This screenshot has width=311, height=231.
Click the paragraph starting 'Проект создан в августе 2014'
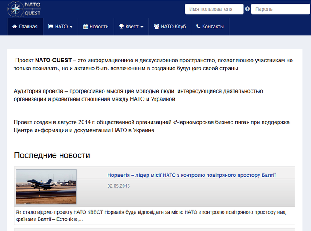tap(152, 126)
